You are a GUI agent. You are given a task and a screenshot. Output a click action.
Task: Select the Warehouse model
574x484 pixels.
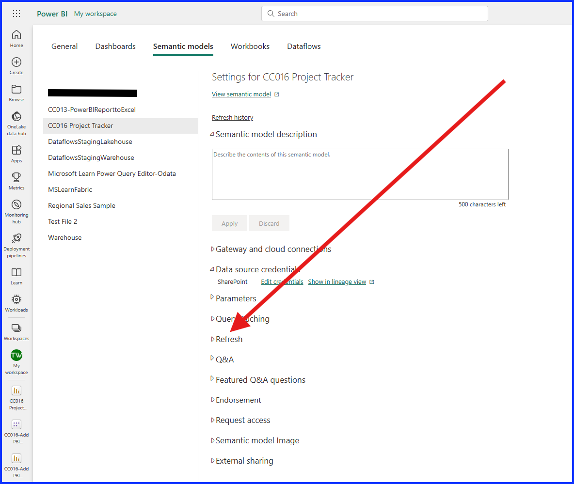[65, 238]
